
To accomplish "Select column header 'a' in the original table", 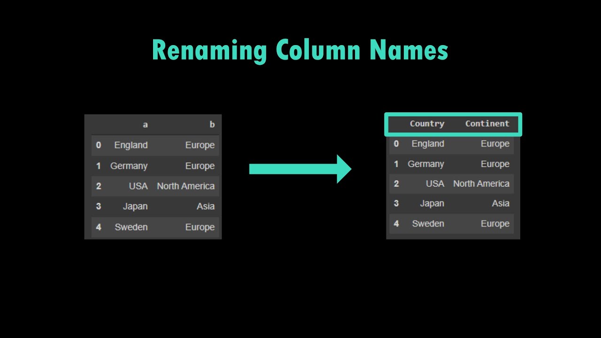I will (145, 125).
